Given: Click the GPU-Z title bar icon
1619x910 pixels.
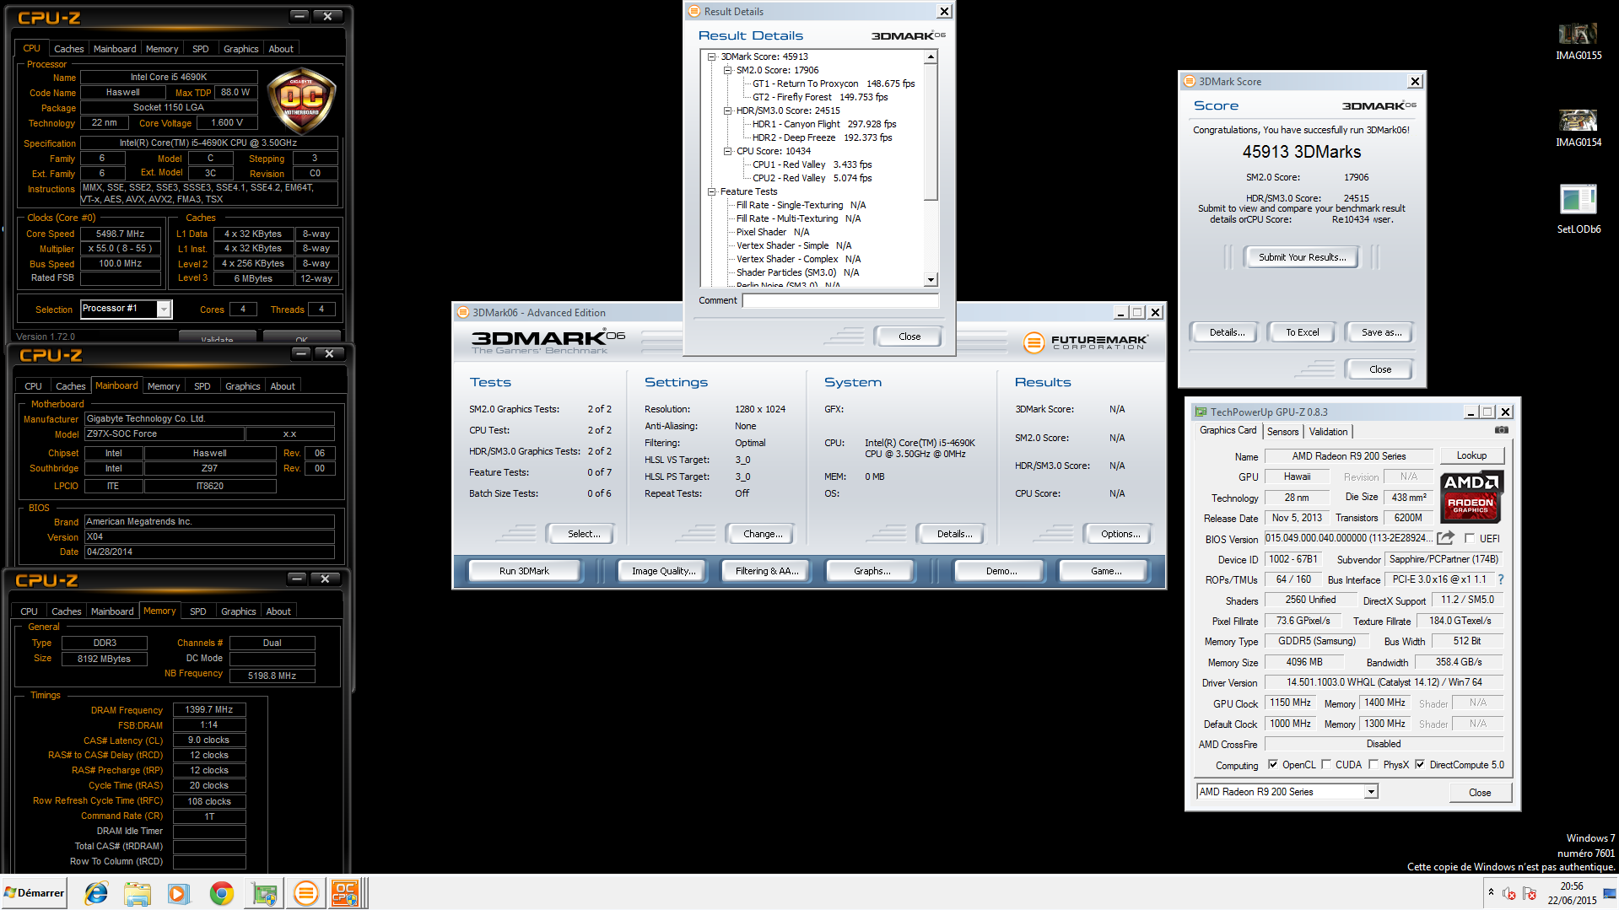Looking at the screenshot, I should pyautogui.click(x=1200, y=412).
